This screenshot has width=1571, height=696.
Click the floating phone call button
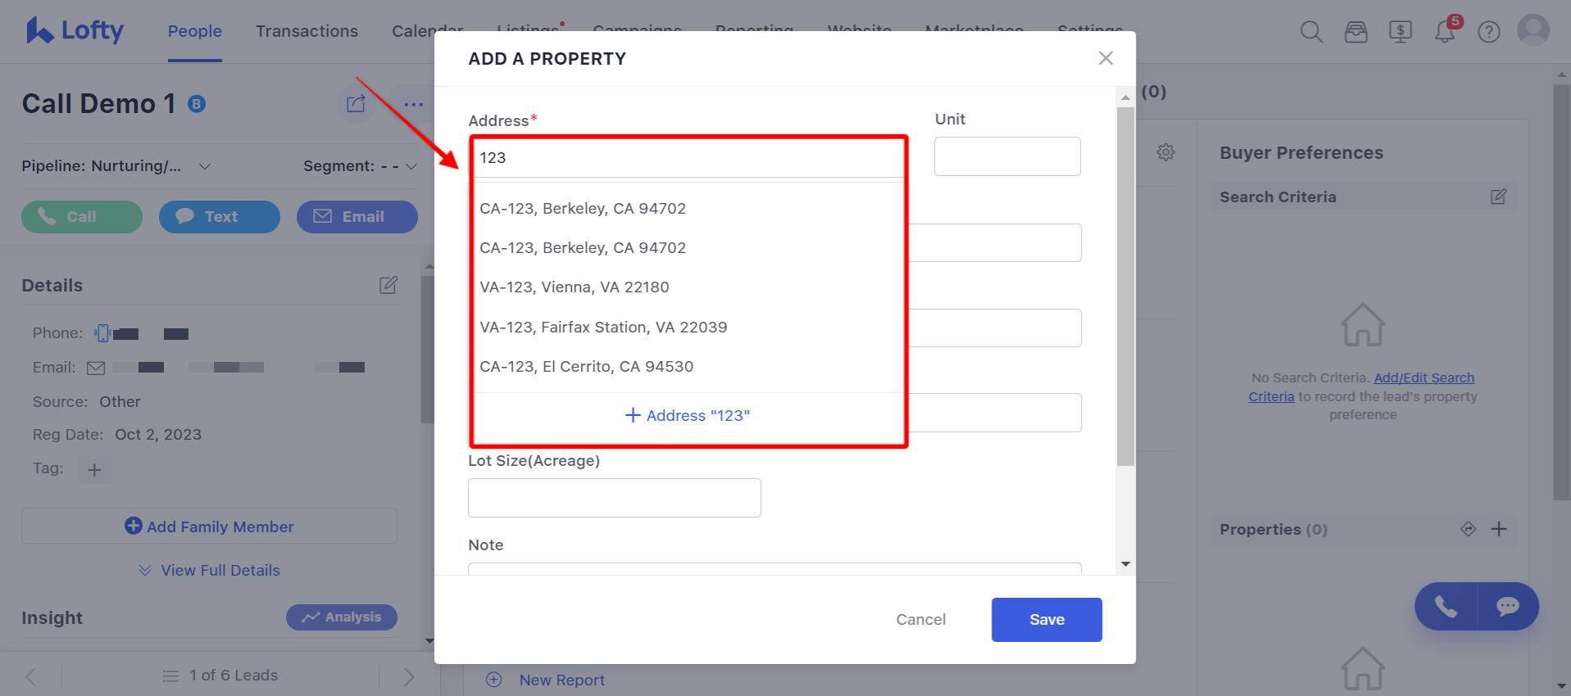[1445, 607]
